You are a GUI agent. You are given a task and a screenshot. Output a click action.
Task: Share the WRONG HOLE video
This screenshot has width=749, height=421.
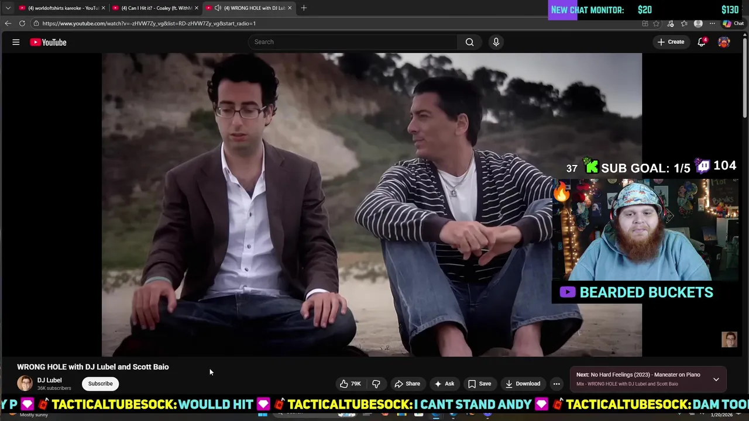[x=407, y=384]
